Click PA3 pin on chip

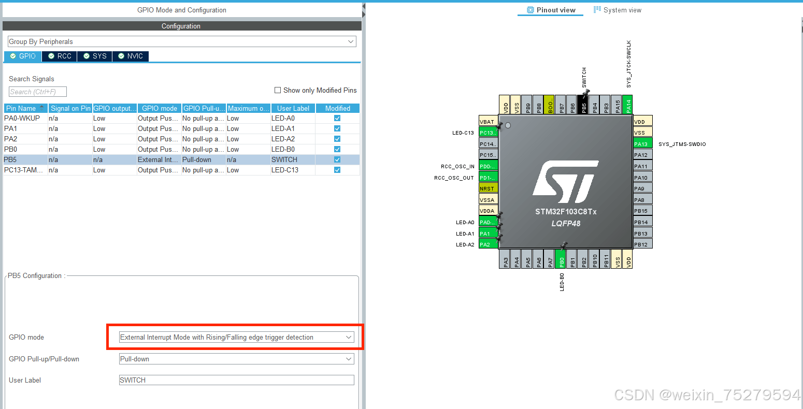pos(505,259)
